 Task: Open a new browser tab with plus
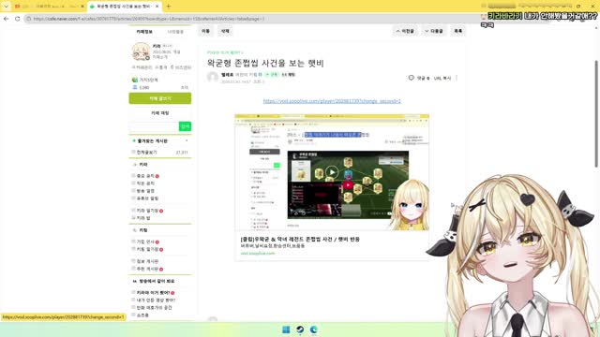click(169, 7)
